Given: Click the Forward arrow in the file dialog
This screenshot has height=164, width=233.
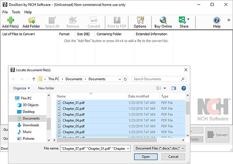Looking at the screenshot, I should click(x=22, y=79).
